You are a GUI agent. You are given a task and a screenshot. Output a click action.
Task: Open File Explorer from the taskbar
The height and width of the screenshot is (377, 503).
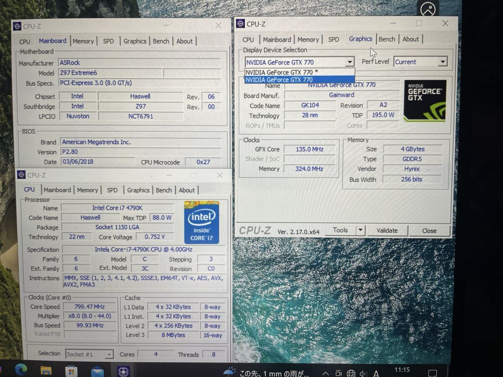coord(46,370)
